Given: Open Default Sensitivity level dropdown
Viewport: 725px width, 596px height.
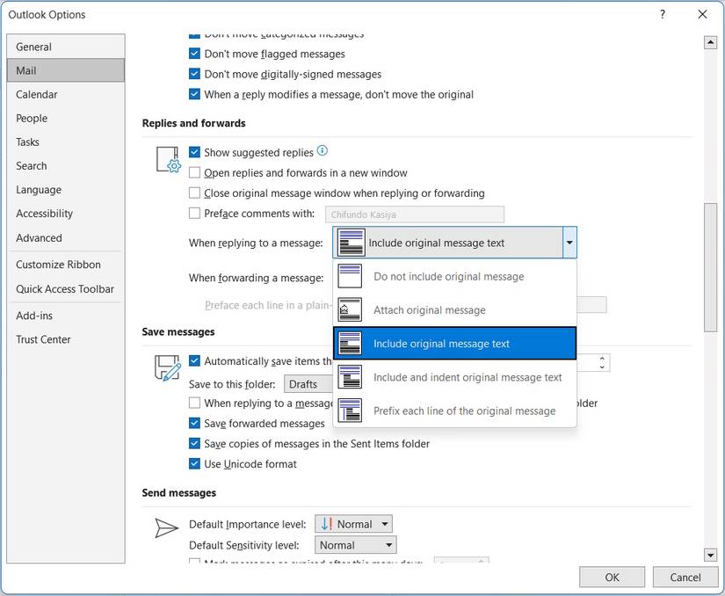Looking at the screenshot, I should (356, 545).
